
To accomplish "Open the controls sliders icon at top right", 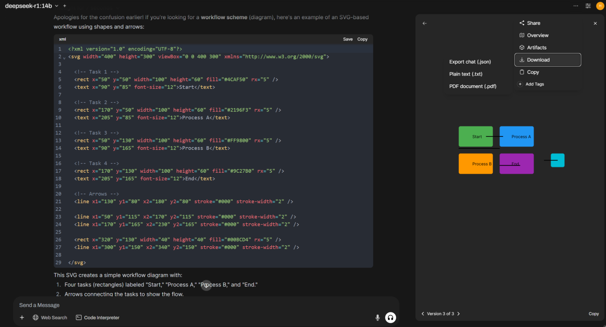I will (588, 6).
